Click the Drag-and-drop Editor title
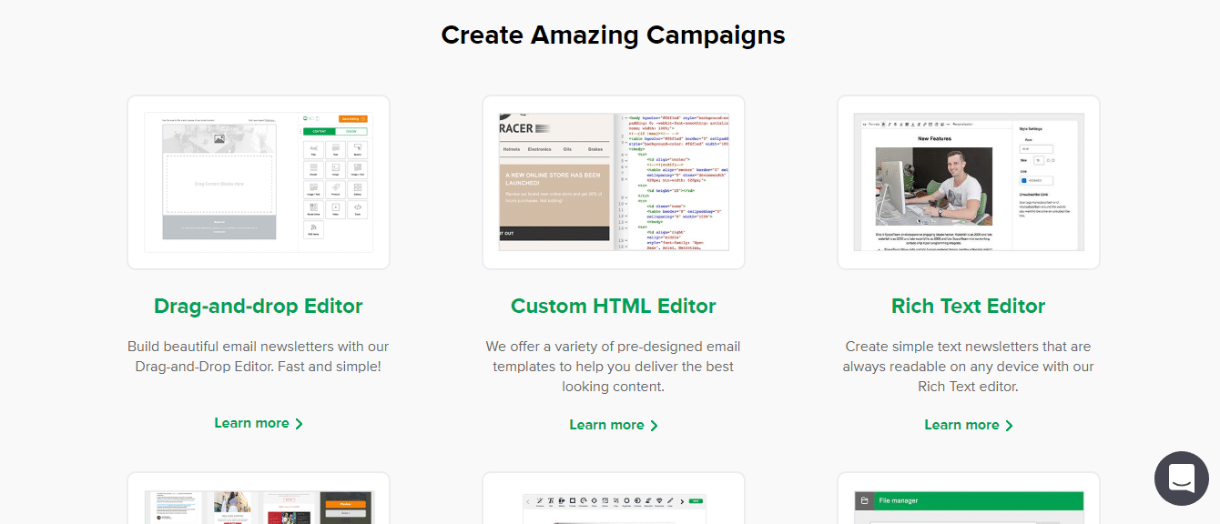 click(x=259, y=307)
